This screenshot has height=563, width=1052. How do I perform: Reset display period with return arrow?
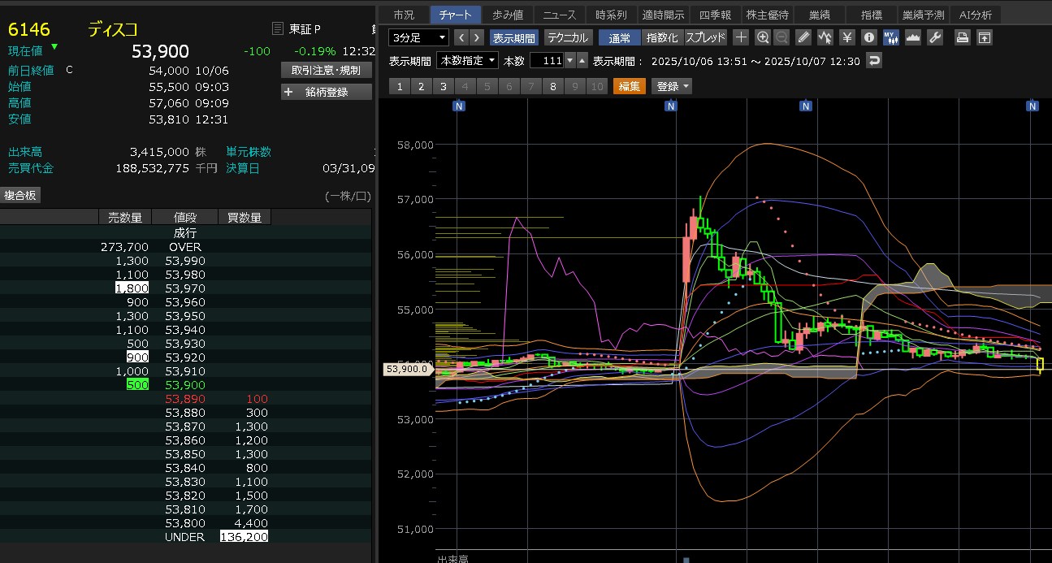tap(874, 61)
